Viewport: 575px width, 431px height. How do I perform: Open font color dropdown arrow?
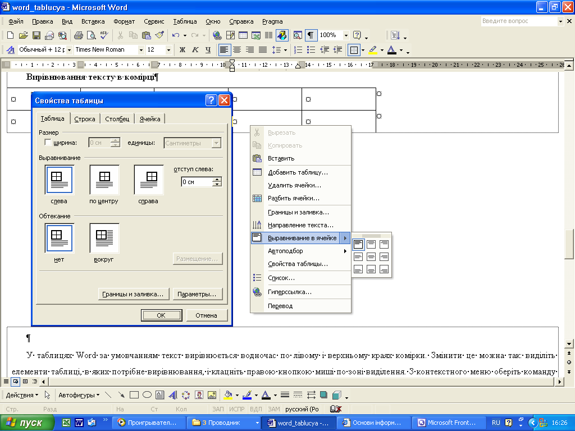coord(401,50)
